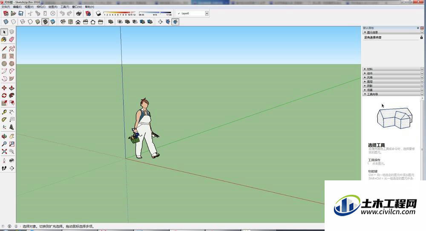The width and height of the screenshot is (426, 231).
Task: Select the Arc tool
Action: (4, 71)
